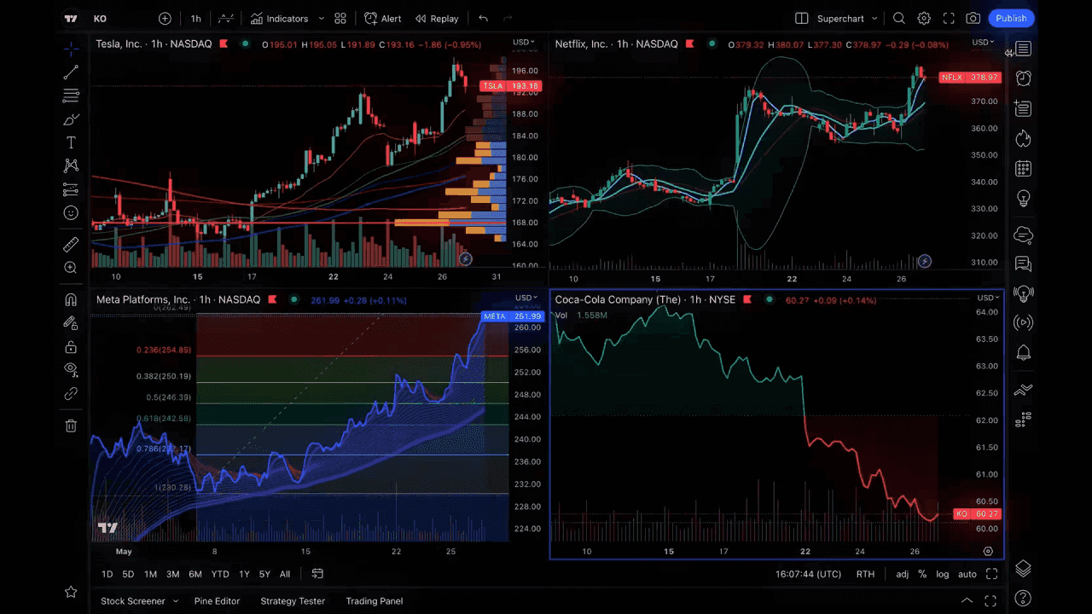Image resolution: width=1092 pixels, height=614 pixels.
Task: Select the trend line drawing tool
Action: click(x=71, y=72)
